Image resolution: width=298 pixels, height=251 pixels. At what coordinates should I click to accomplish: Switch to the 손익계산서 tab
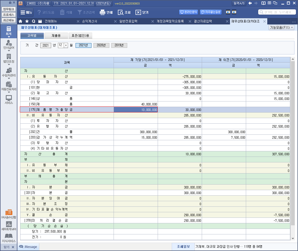click(x=89, y=21)
